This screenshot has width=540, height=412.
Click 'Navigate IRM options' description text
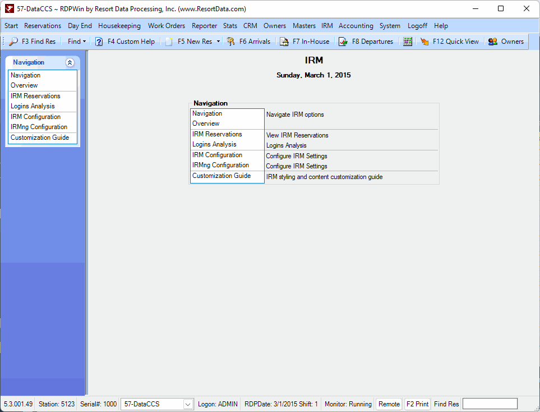click(295, 115)
